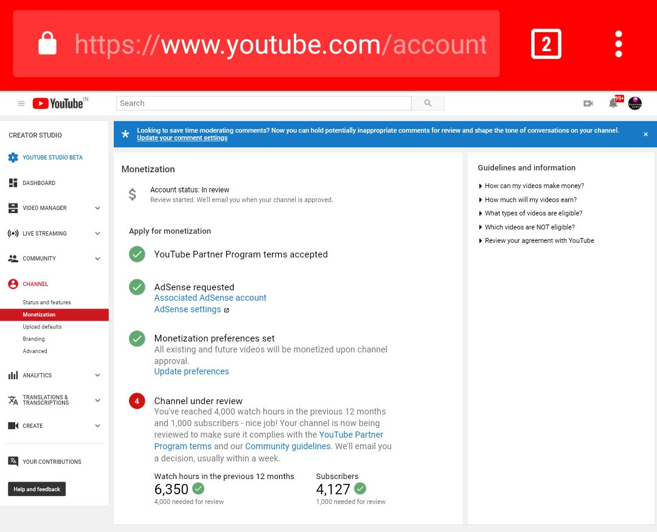Click the green check beside 4,127 subscribers
Screen dimensions: 657x532
[360, 488]
